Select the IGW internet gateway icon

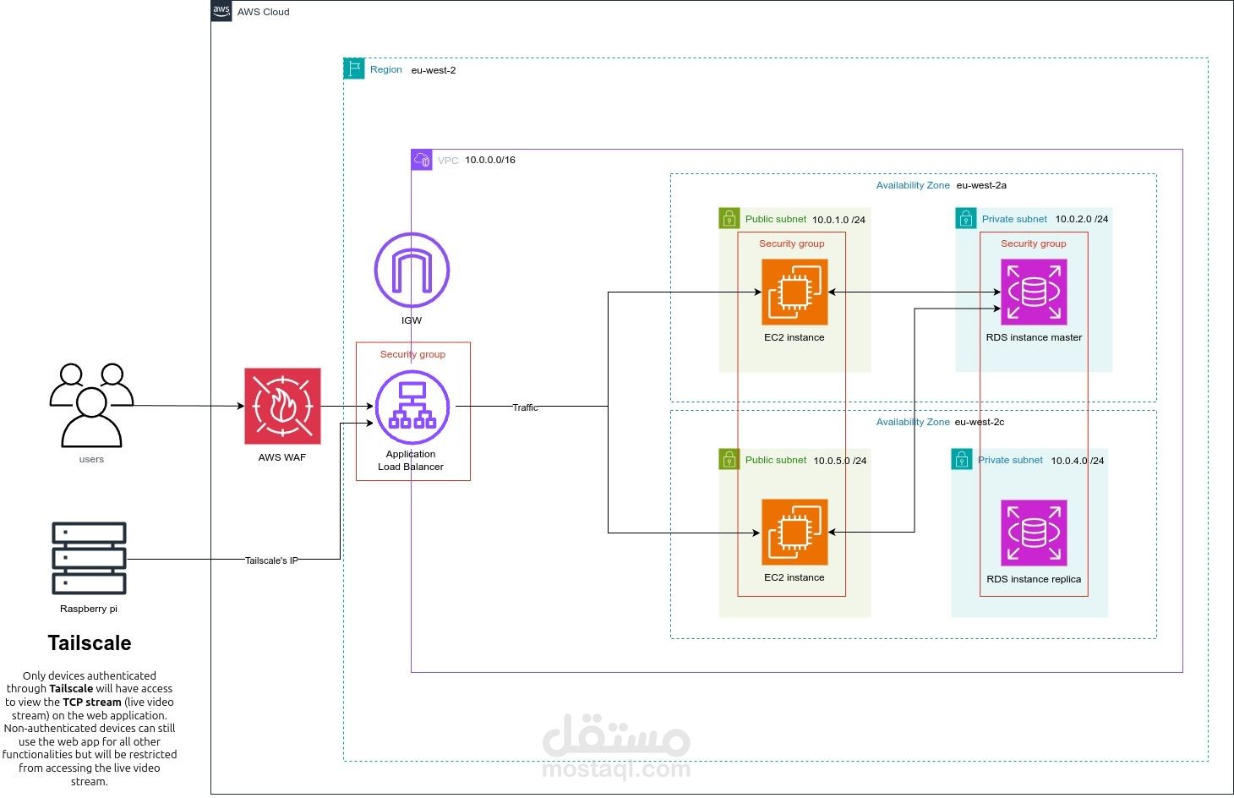(412, 270)
